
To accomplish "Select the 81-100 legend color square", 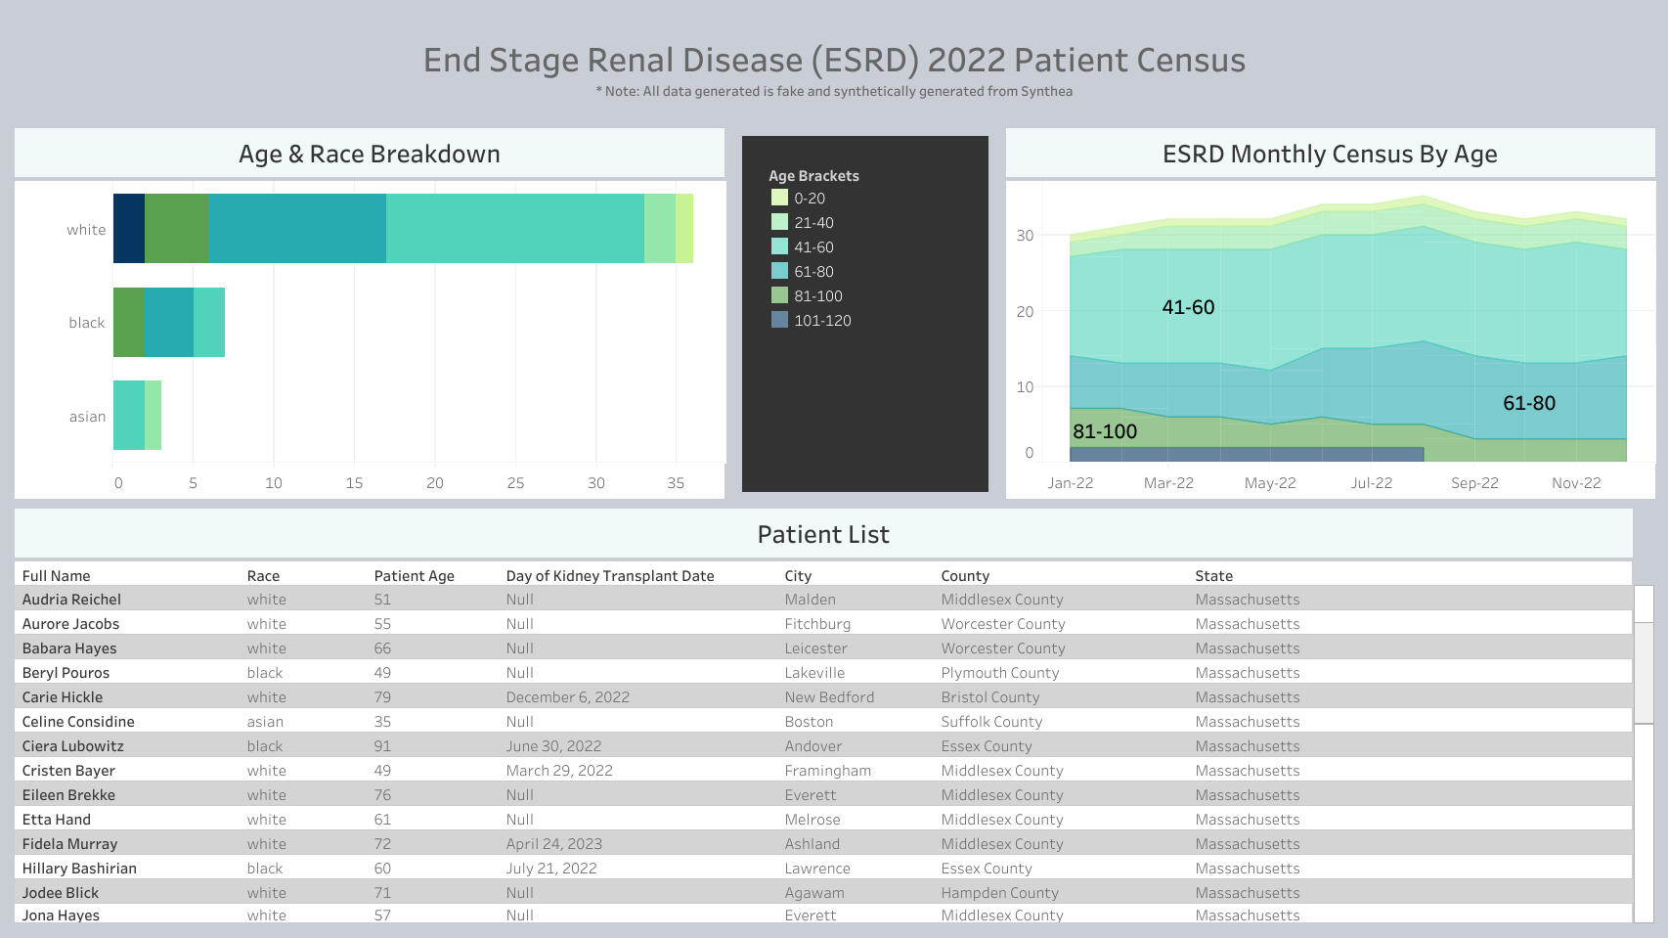I will pyautogui.click(x=779, y=295).
